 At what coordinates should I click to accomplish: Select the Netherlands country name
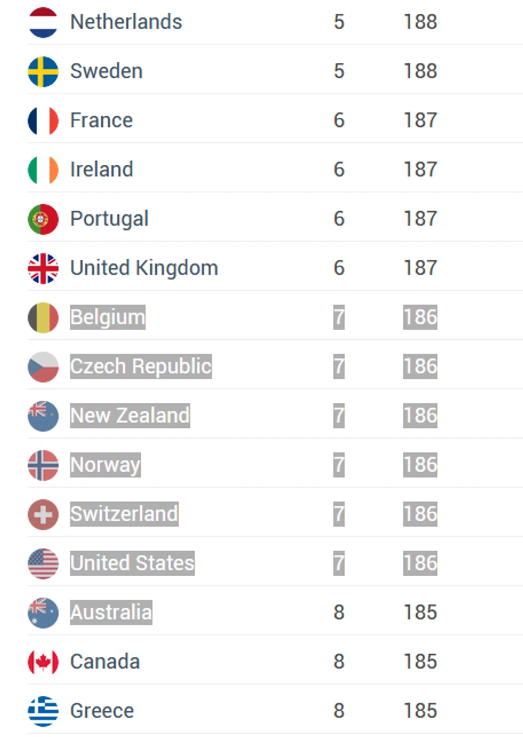[x=126, y=22]
